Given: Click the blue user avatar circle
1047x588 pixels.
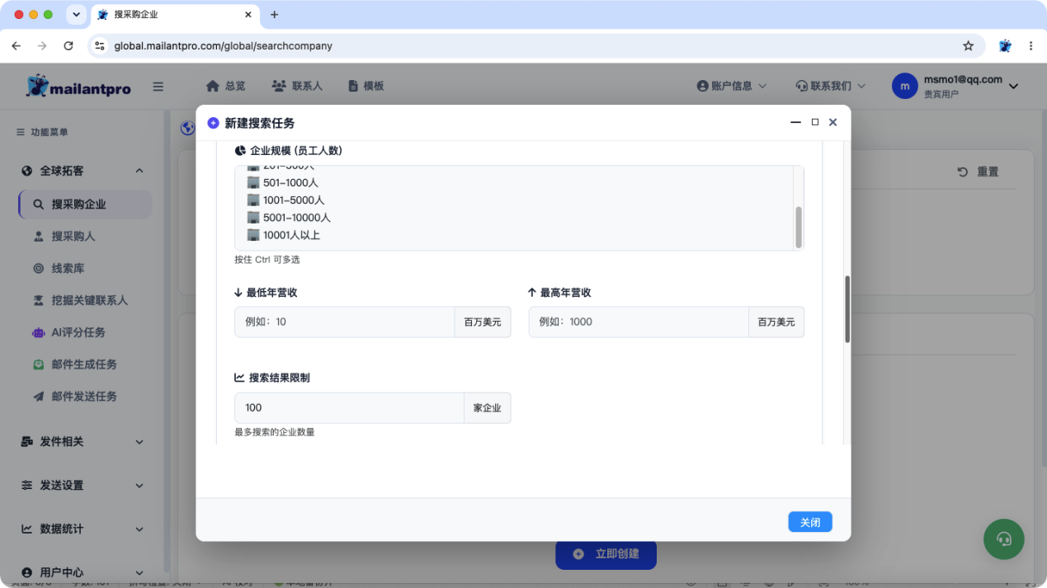Looking at the screenshot, I should 905,86.
